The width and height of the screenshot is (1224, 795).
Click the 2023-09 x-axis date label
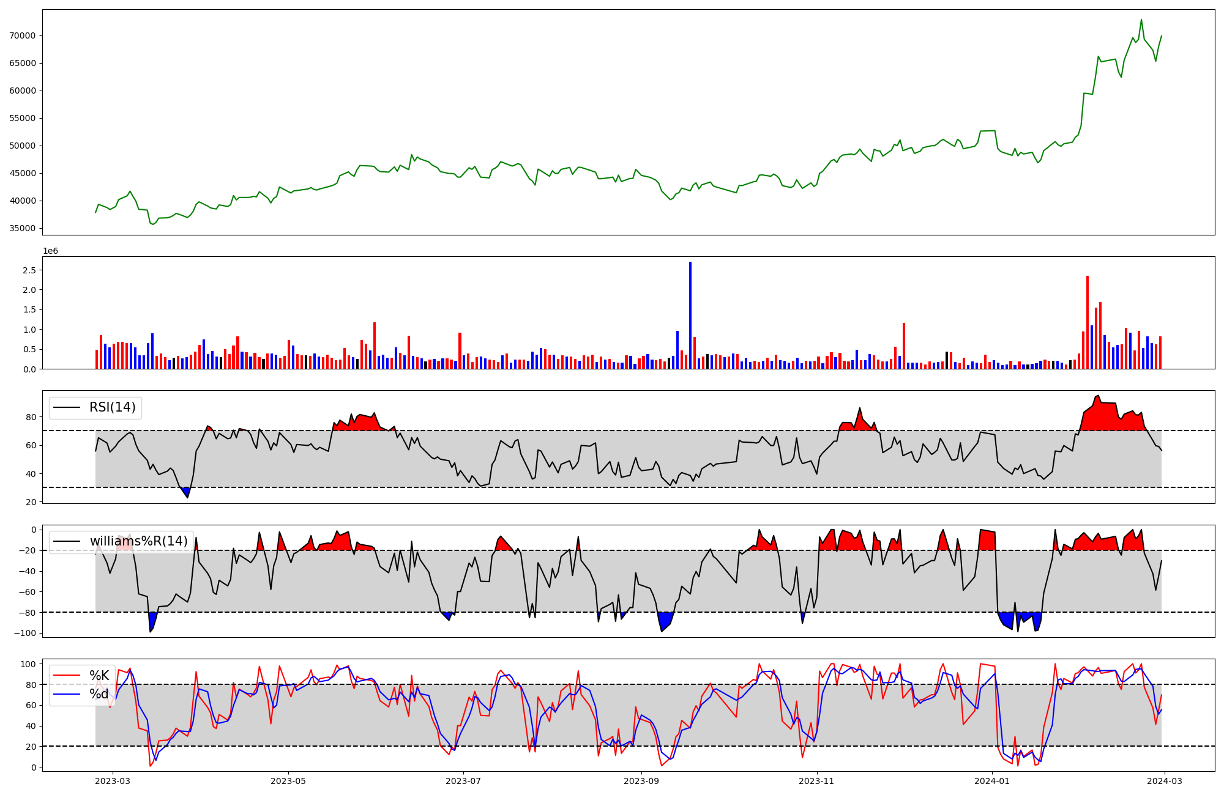tap(641, 781)
